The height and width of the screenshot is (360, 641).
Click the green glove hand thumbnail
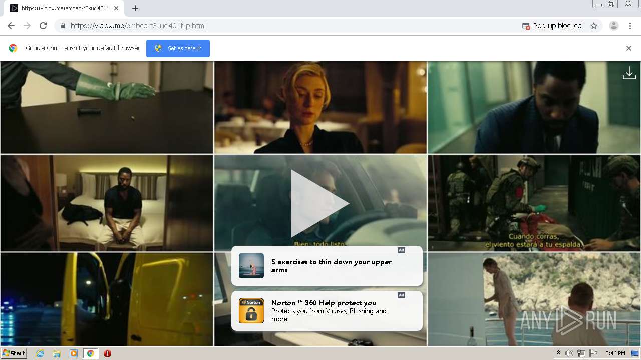tap(107, 107)
